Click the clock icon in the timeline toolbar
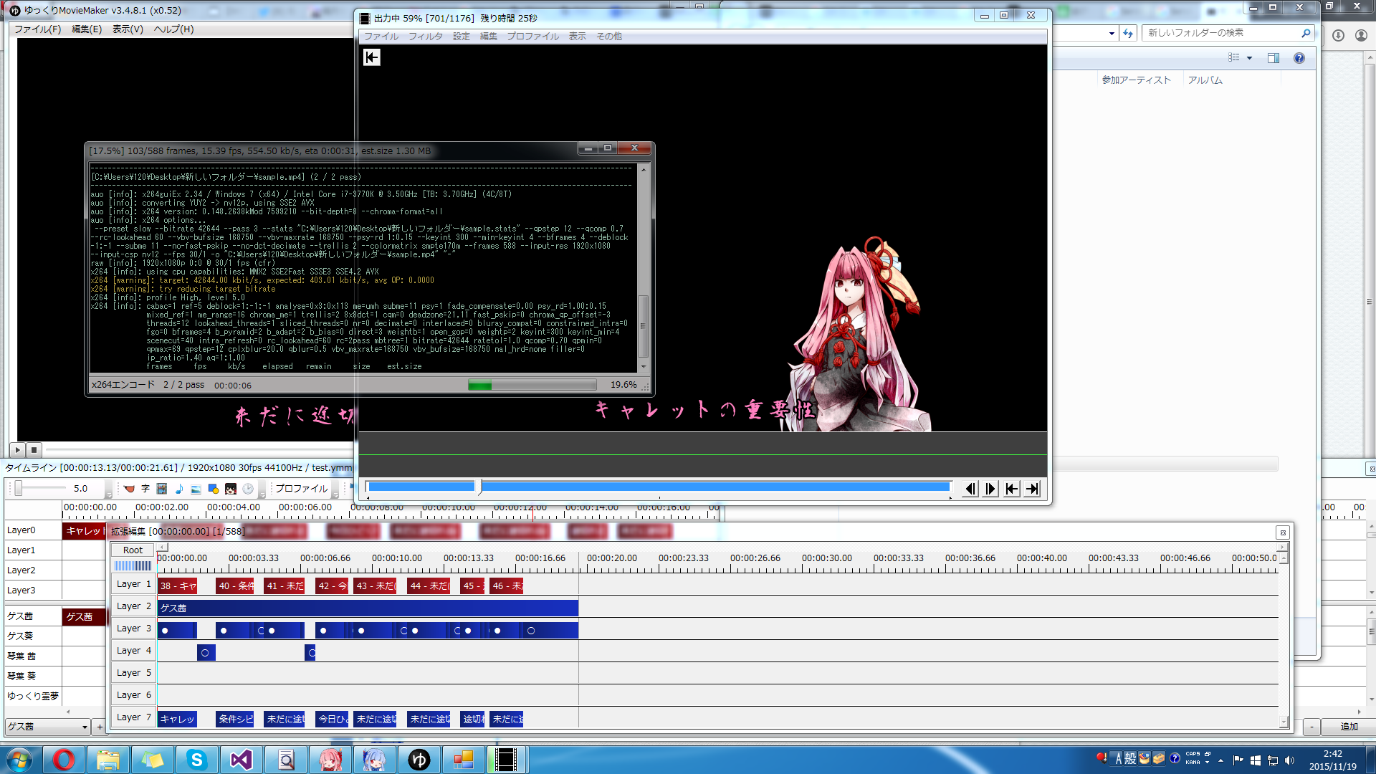Screen dimensions: 1376x774 coord(248,489)
